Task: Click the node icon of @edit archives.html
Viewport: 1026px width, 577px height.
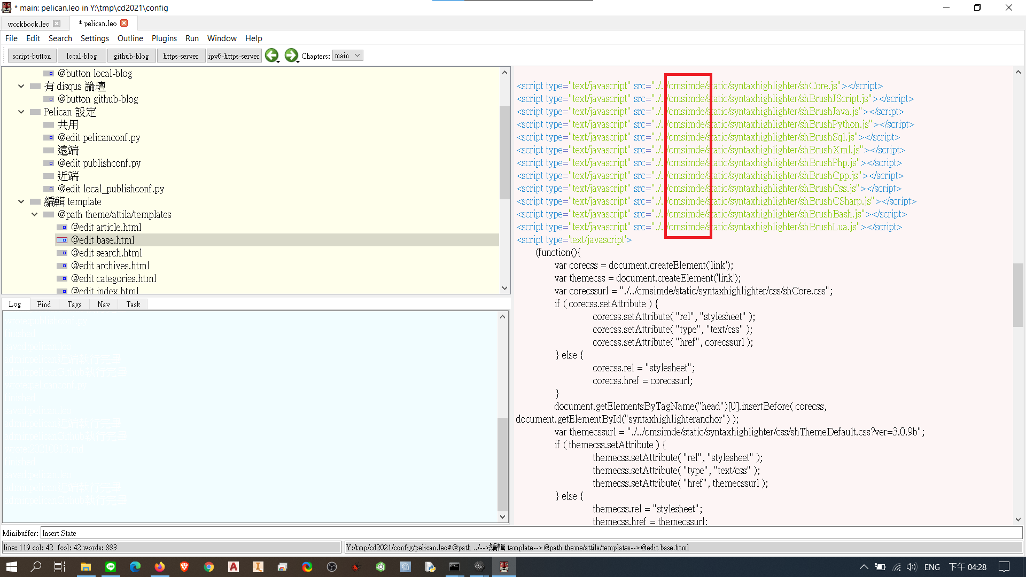Action: pyautogui.click(x=62, y=266)
